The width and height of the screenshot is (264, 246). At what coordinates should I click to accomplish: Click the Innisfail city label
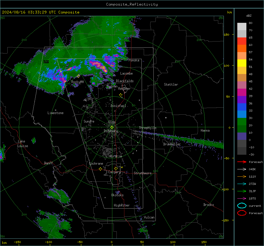point(118,106)
